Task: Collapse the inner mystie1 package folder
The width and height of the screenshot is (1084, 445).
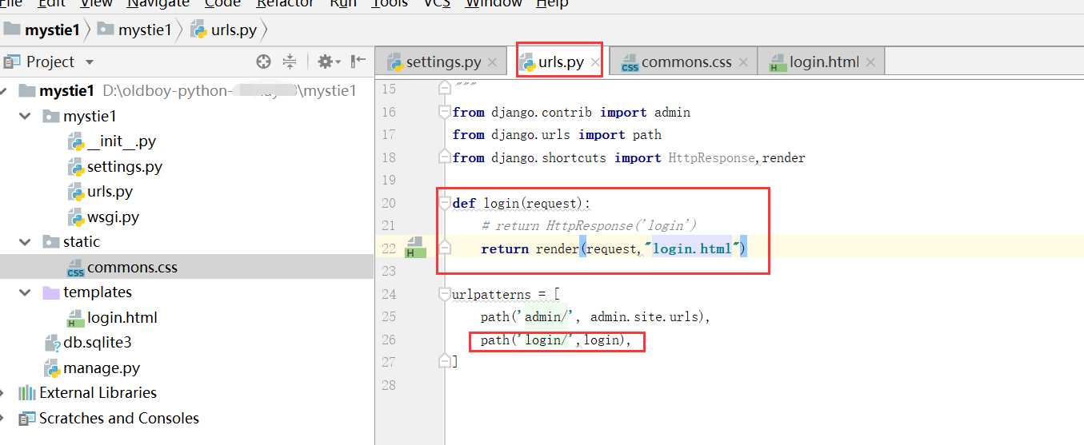Action: (26, 116)
